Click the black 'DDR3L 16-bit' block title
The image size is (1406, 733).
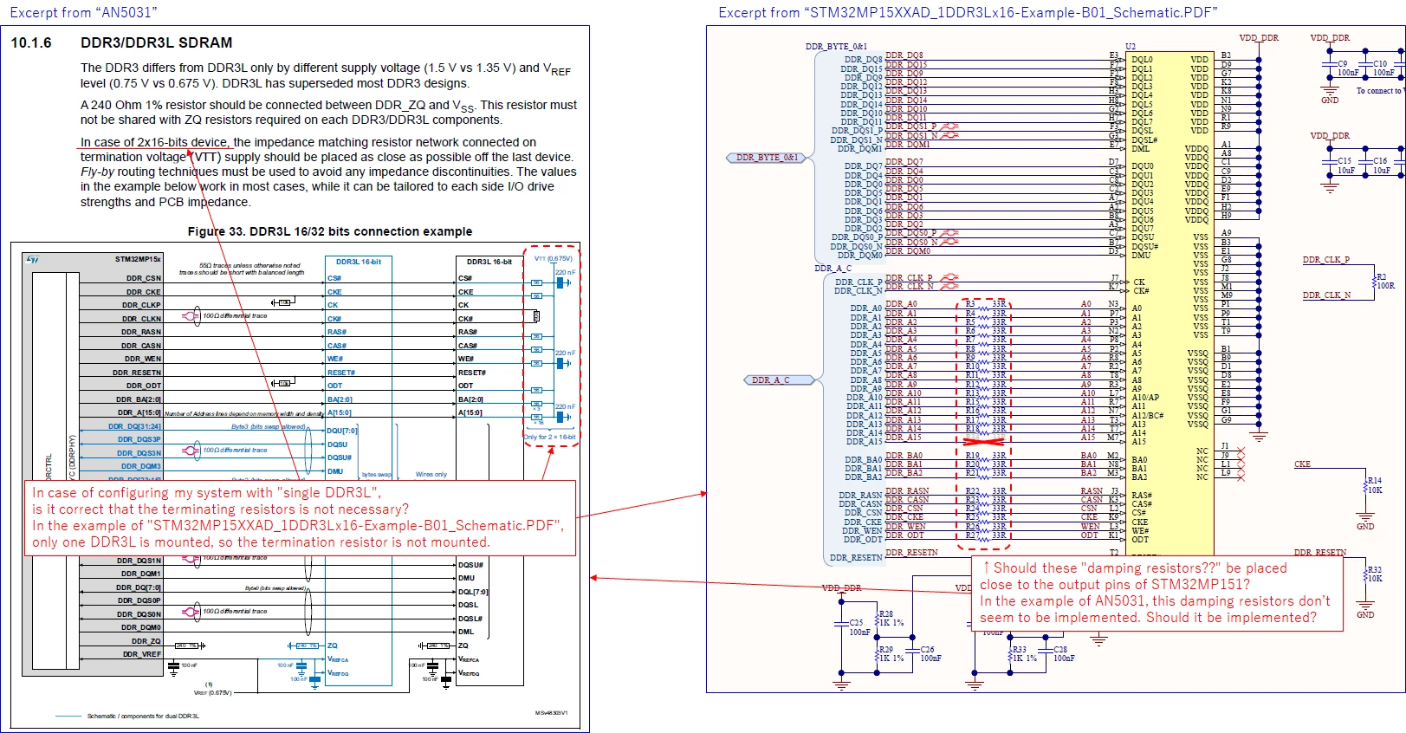[489, 262]
